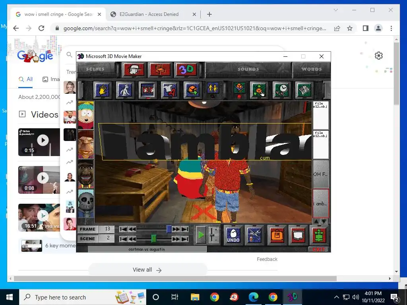Screen dimensions: 407x305
Task: Click the EXIT button in Movie Maker
Action: [319, 249]
